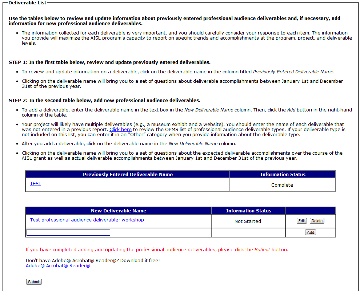Screen dimensions: 360x293
Task: Click the 'Not Started' status cell
Action: [x=248, y=221]
